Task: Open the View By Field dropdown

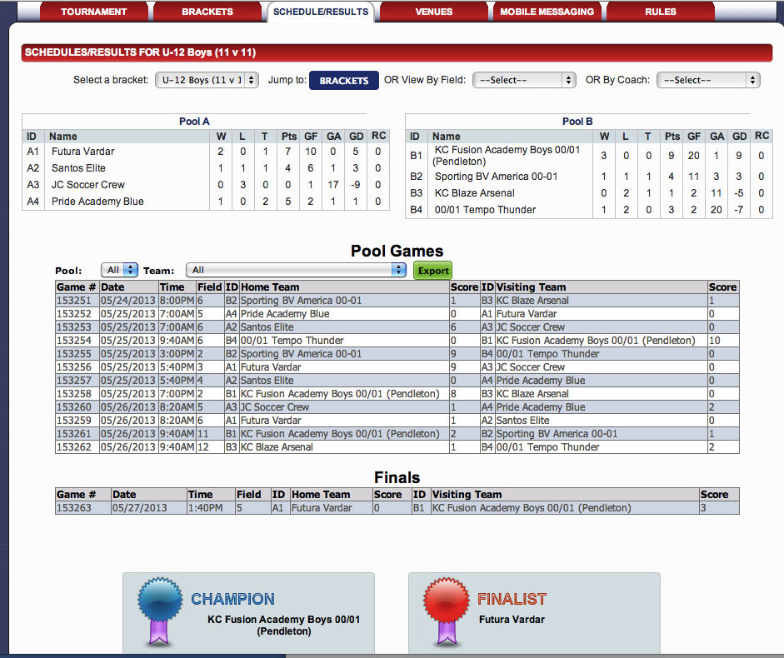Action: point(524,80)
